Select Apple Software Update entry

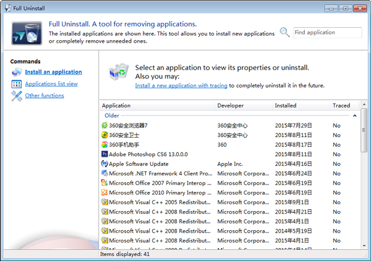(x=229, y=164)
